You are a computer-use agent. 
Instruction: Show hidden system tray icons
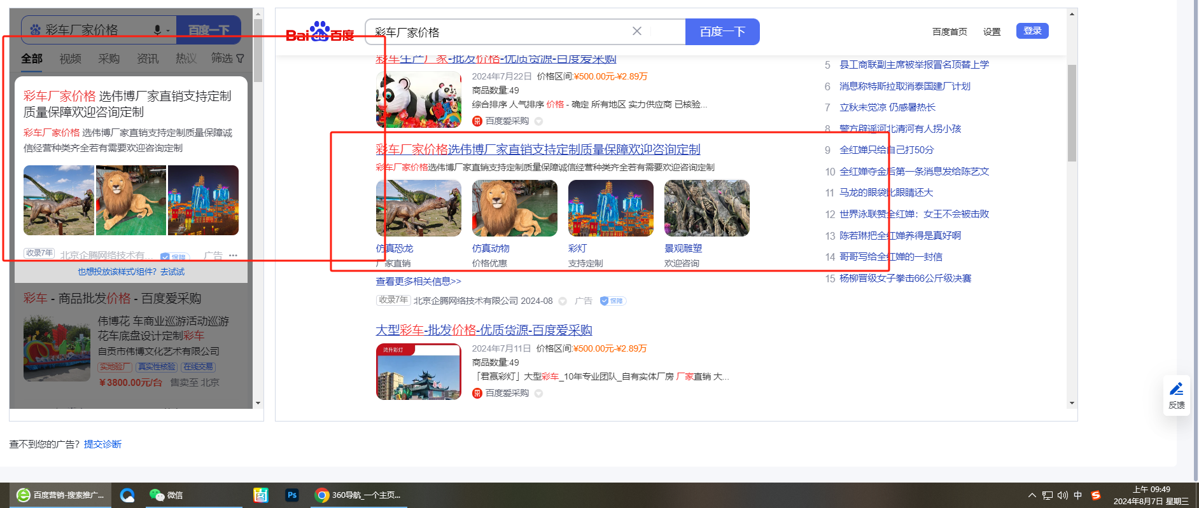pyautogui.click(x=1032, y=495)
